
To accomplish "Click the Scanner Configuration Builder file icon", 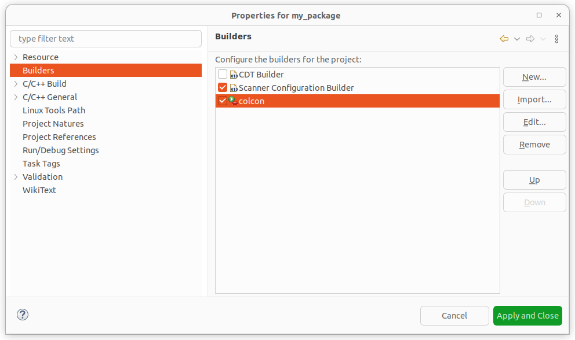I will pyautogui.click(x=234, y=87).
